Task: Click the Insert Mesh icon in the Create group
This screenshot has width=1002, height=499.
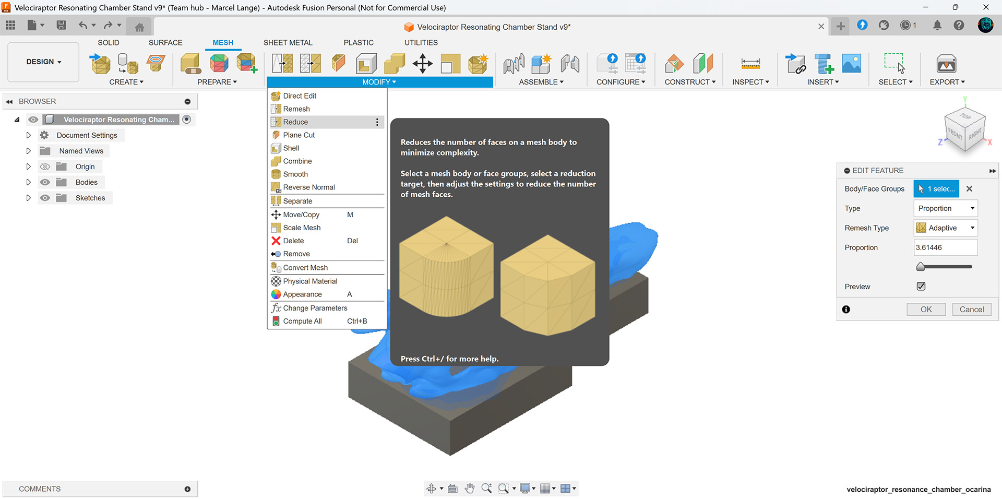Action: tap(100, 64)
